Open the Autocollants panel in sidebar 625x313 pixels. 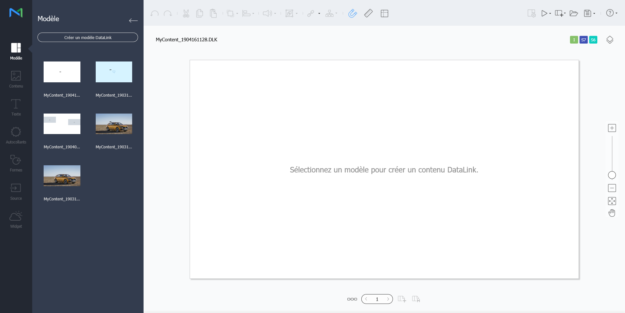tap(16, 135)
